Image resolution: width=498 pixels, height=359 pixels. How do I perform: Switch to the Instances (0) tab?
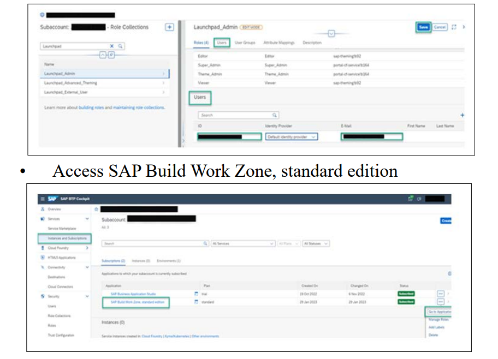pos(141,261)
